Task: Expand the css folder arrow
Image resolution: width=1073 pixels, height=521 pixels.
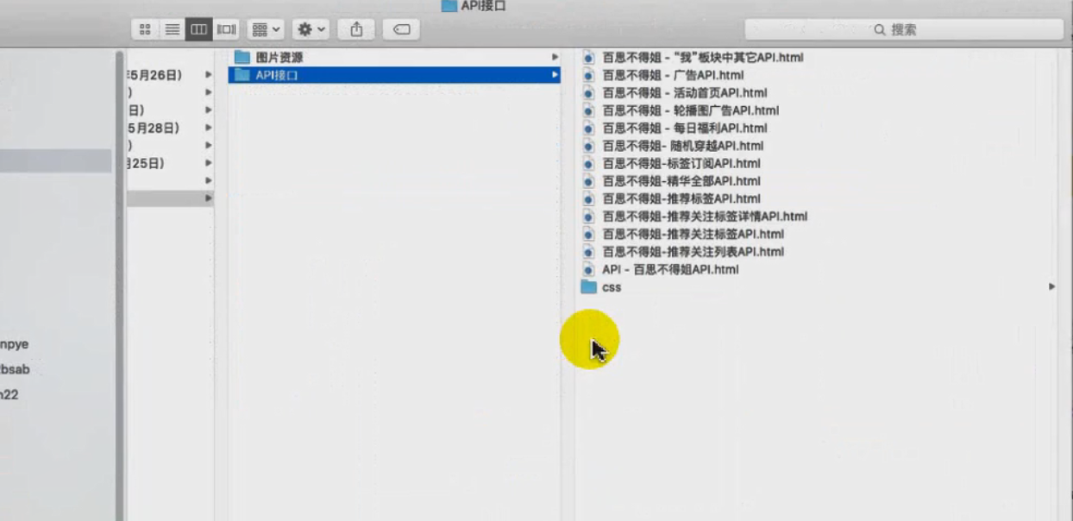Action: tap(1051, 286)
